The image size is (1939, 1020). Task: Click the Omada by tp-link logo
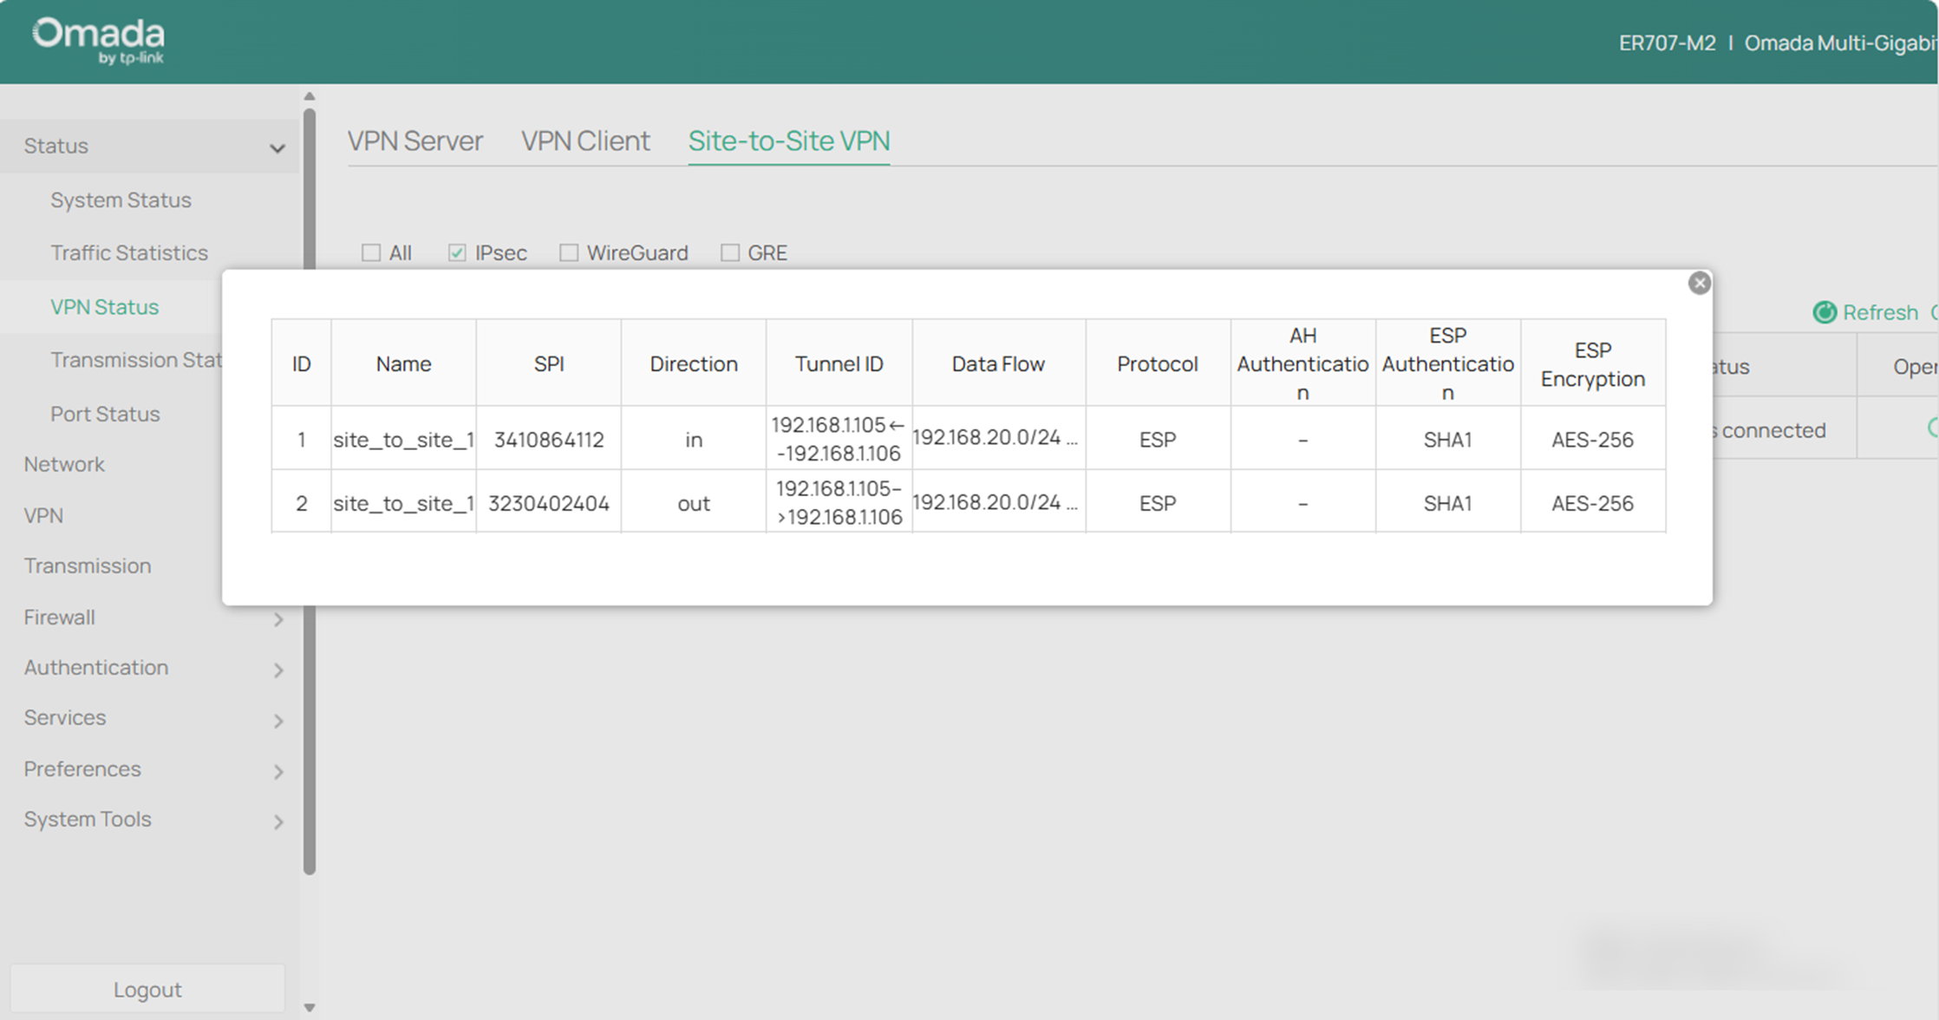pos(95,40)
